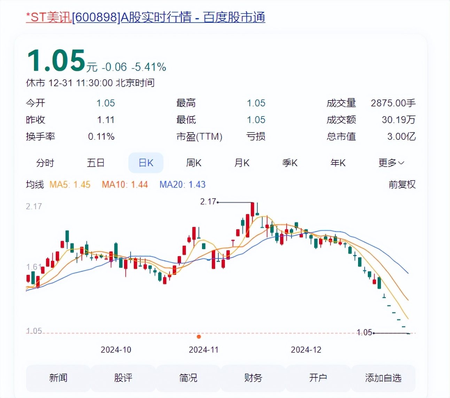450x398 pixels.
Task: Click the 2024-12 date label on chart axis
Action: click(306, 350)
